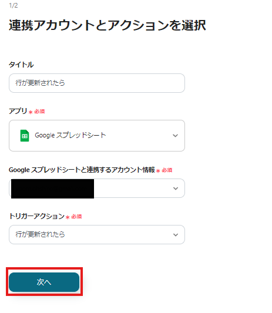Image resolution: width=272 pixels, height=313 pixels.
Task: Open the account selection chevron arrow
Action: tap(176, 189)
